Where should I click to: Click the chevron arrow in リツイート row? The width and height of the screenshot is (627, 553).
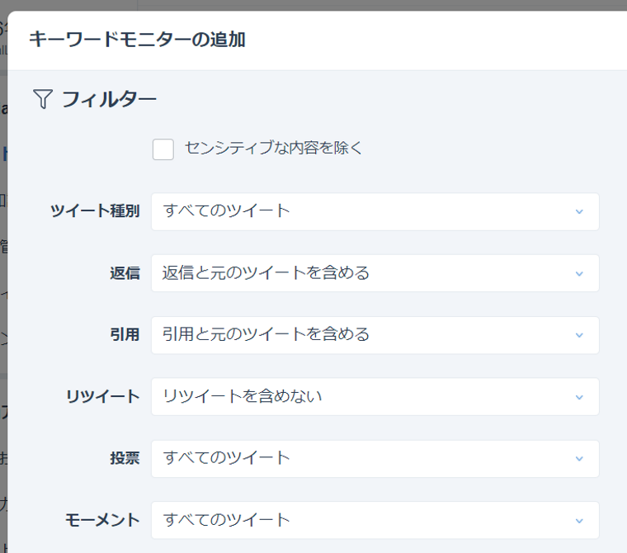point(579,398)
